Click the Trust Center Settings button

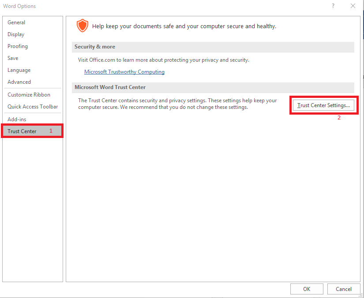pos(323,106)
